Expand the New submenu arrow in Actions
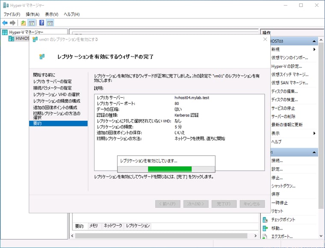 (314, 49)
